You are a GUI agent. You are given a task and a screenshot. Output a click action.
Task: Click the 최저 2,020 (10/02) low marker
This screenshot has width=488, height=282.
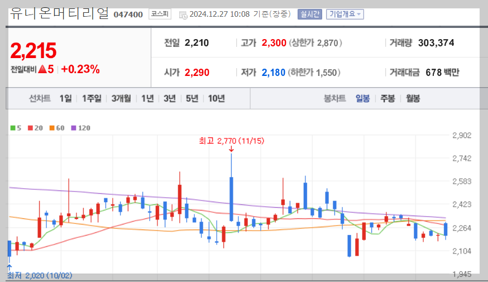point(40,275)
